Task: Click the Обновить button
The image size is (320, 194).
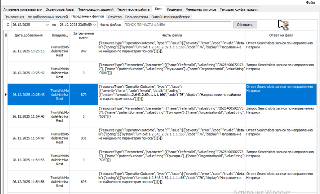Action: [x=245, y=25]
